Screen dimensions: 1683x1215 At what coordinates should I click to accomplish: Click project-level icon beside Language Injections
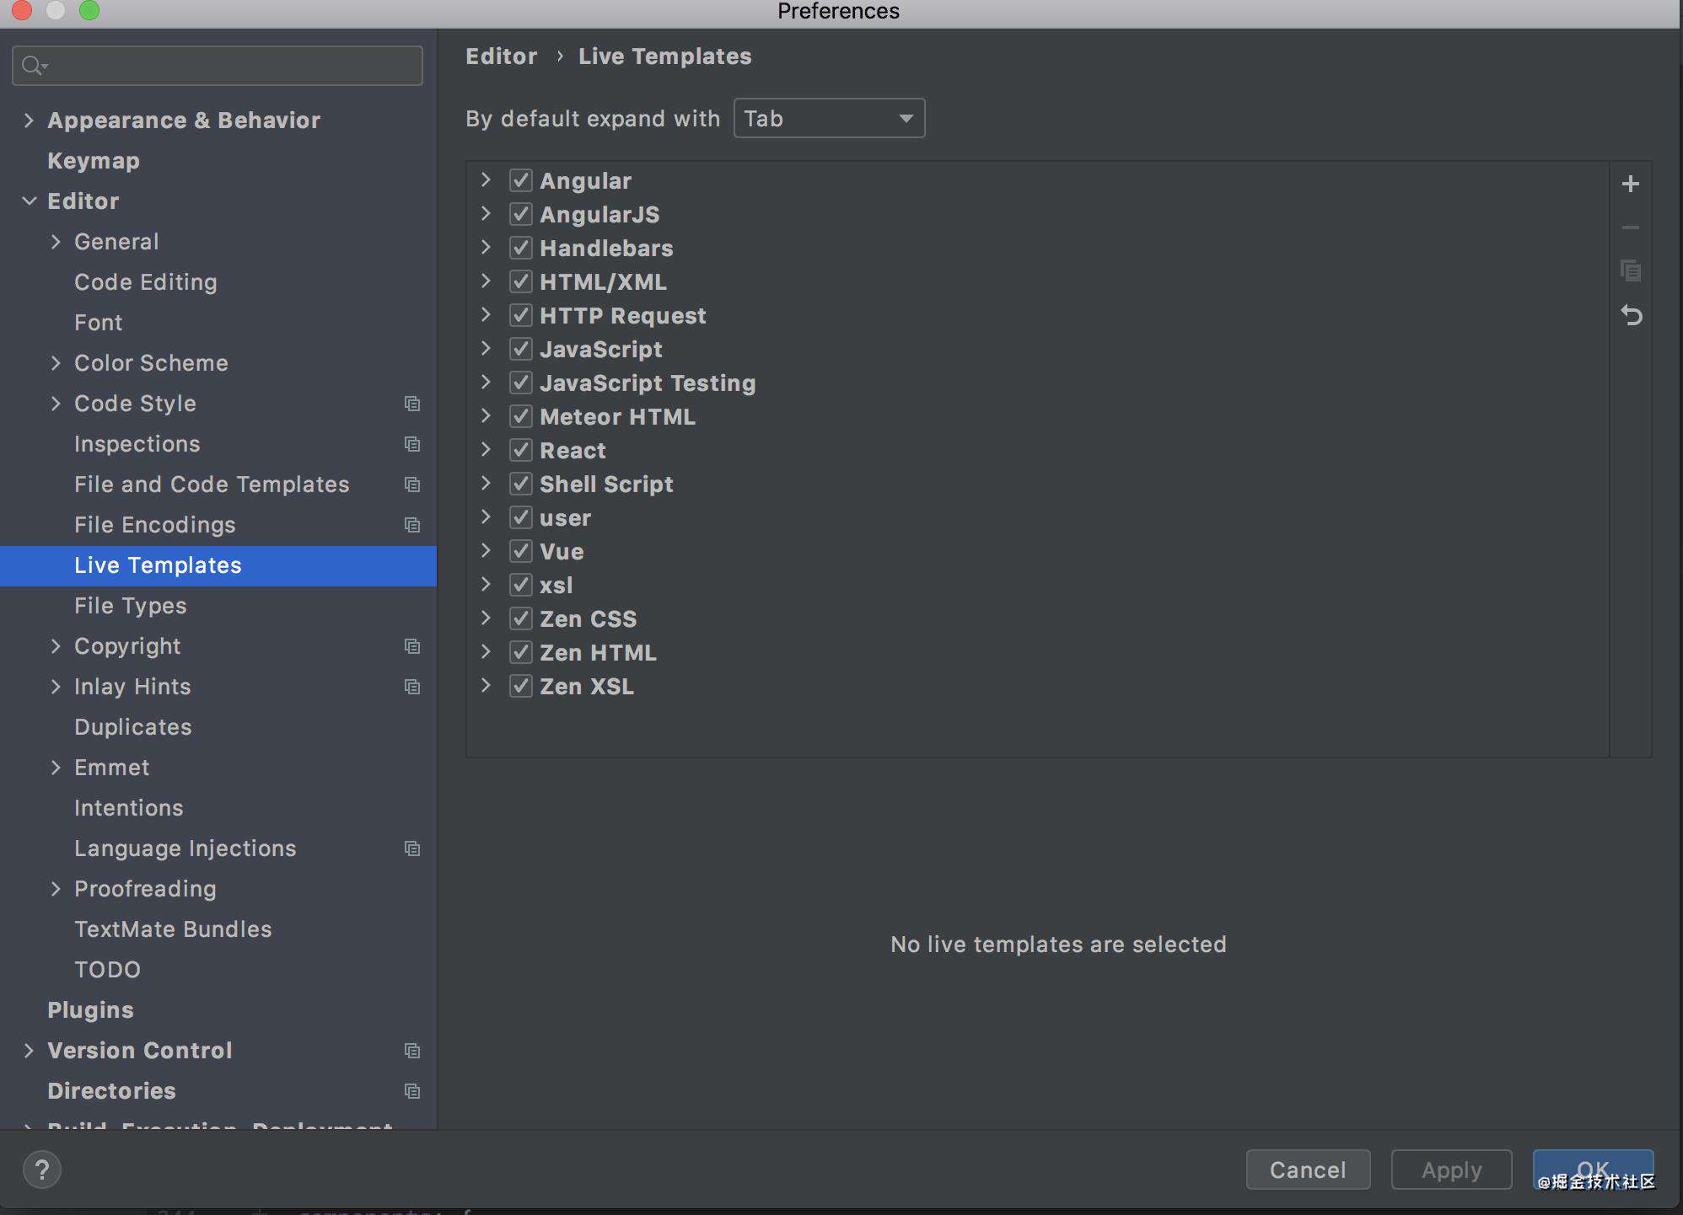pyautogui.click(x=412, y=848)
